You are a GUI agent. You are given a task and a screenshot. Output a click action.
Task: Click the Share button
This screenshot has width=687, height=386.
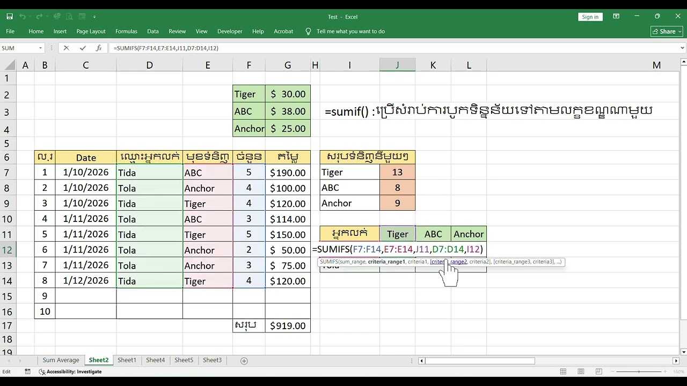pyautogui.click(x=667, y=31)
